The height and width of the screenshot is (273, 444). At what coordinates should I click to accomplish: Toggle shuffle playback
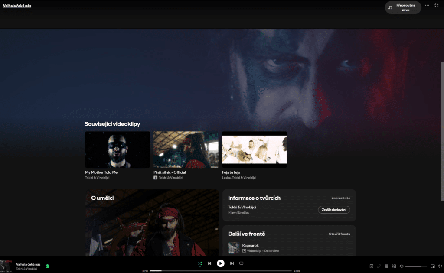pos(200,263)
